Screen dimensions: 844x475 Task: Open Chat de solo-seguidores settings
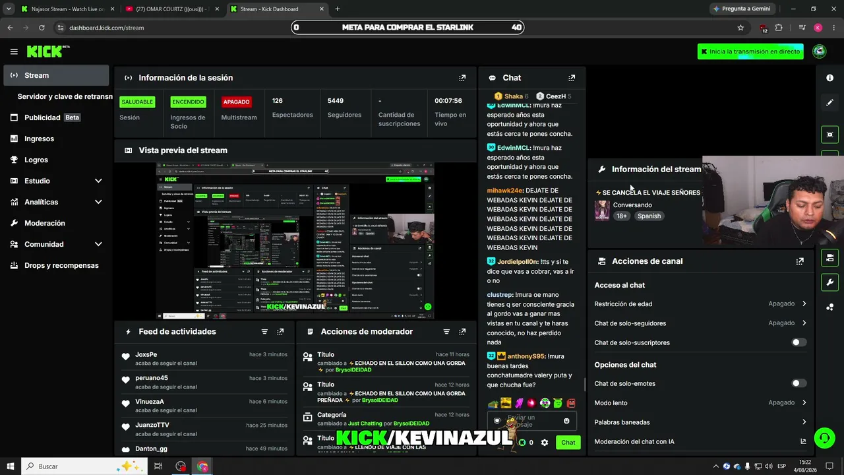700,323
